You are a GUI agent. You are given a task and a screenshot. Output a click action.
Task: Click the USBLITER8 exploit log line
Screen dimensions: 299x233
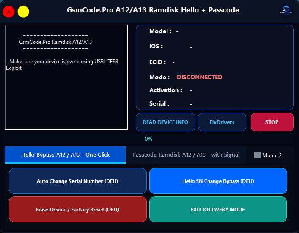(62, 65)
